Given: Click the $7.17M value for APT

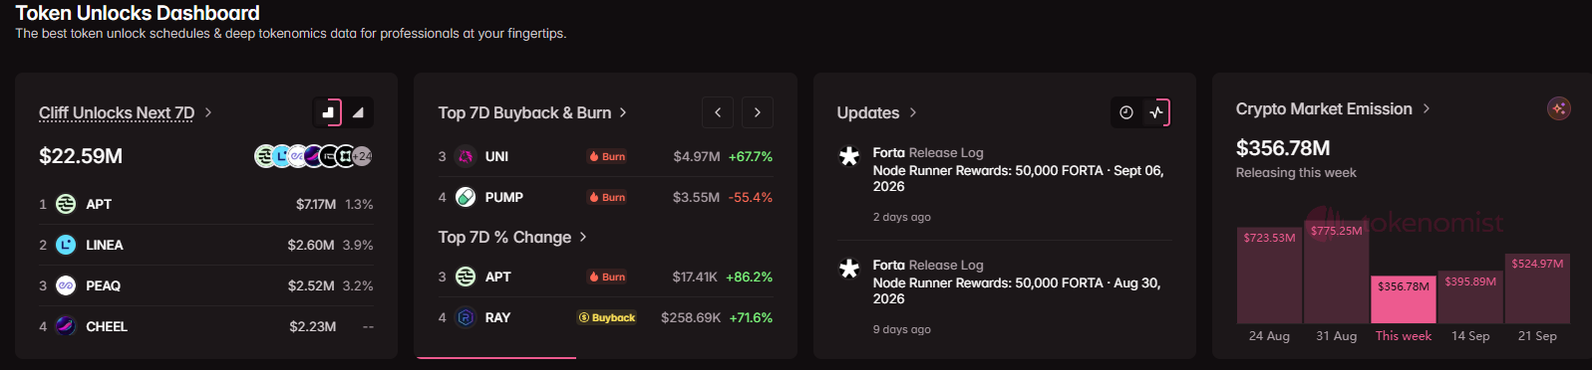Looking at the screenshot, I should [316, 204].
